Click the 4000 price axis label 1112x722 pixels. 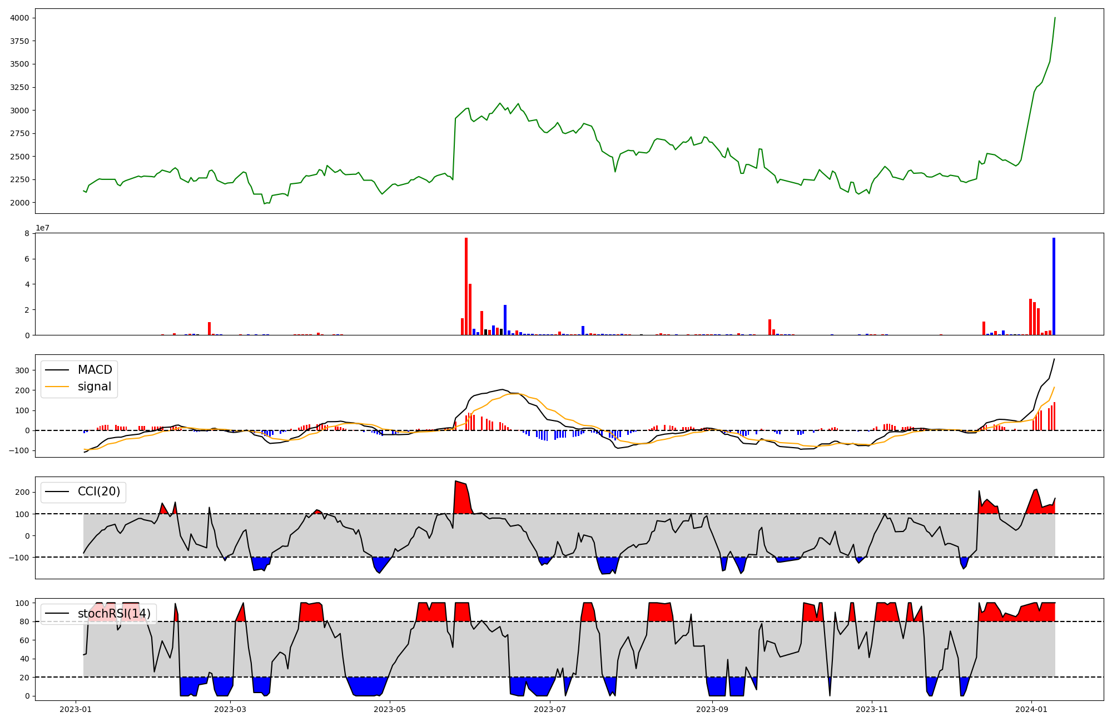coord(19,18)
